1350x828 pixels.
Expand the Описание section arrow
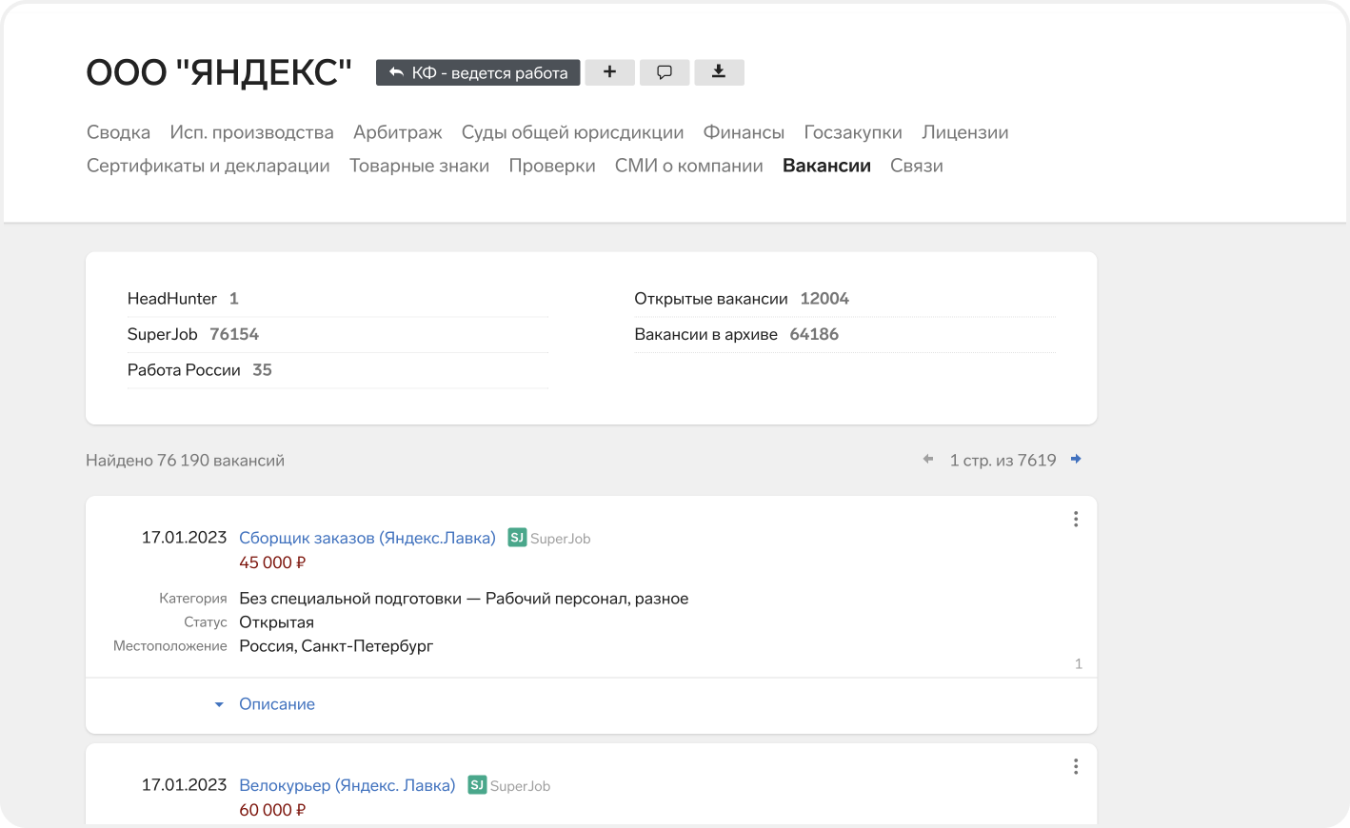[219, 704]
